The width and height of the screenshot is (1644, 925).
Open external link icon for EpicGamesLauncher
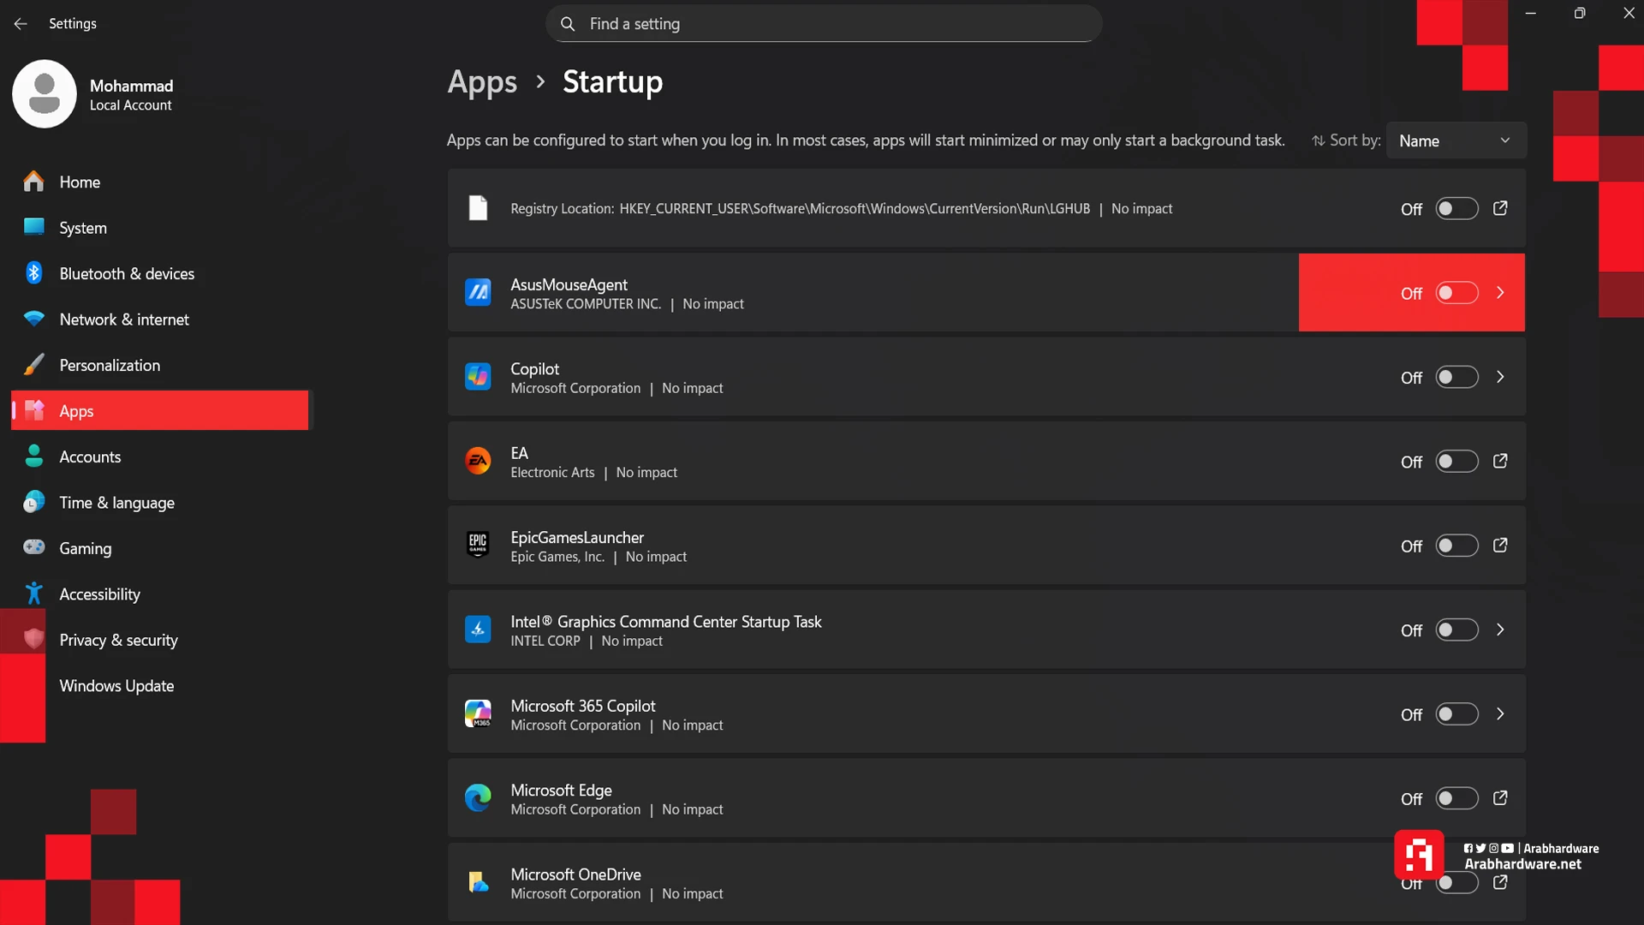point(1500,546)
